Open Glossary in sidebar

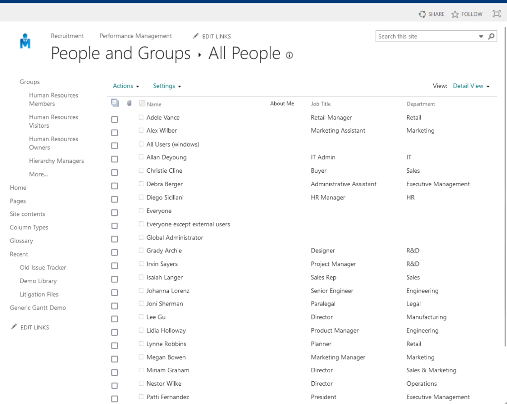click(21, 241)
